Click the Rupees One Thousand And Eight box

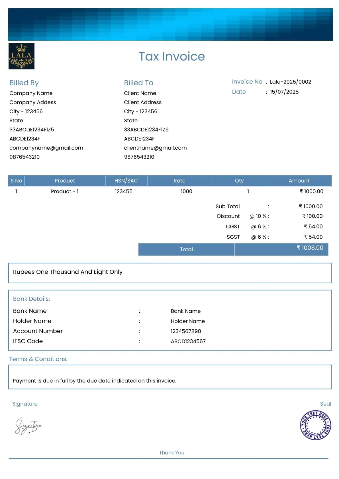pyautogui.click(x=169, y=273)
